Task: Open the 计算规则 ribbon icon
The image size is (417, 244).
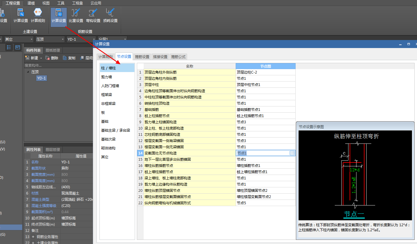Action: pos(38,15)
